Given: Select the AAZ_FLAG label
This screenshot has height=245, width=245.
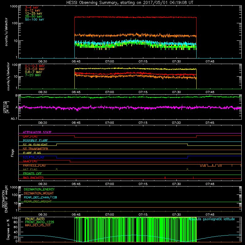Looking at the screenshot, I should [30, 169].
